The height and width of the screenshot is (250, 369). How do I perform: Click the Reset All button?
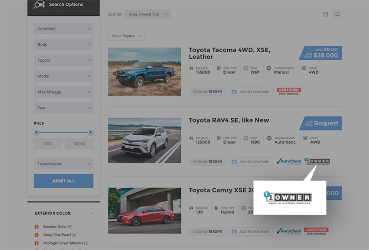pyautogui.click(x=63, y=181)
